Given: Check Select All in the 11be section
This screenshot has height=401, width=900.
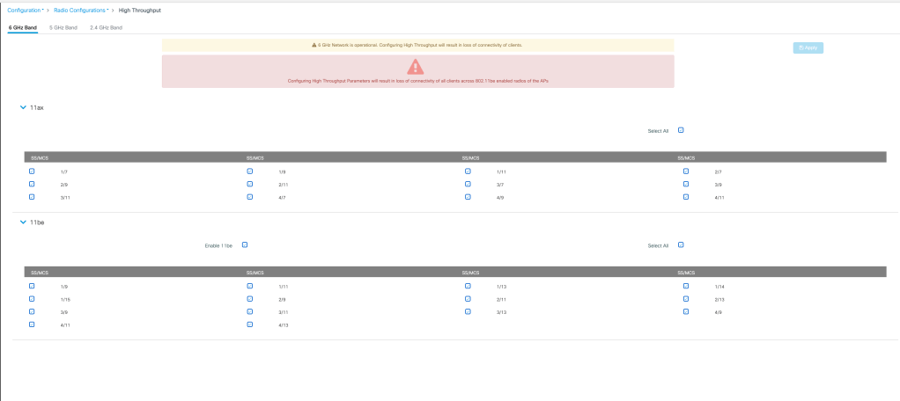Looking at the screenshot, I should coord(681,245).
